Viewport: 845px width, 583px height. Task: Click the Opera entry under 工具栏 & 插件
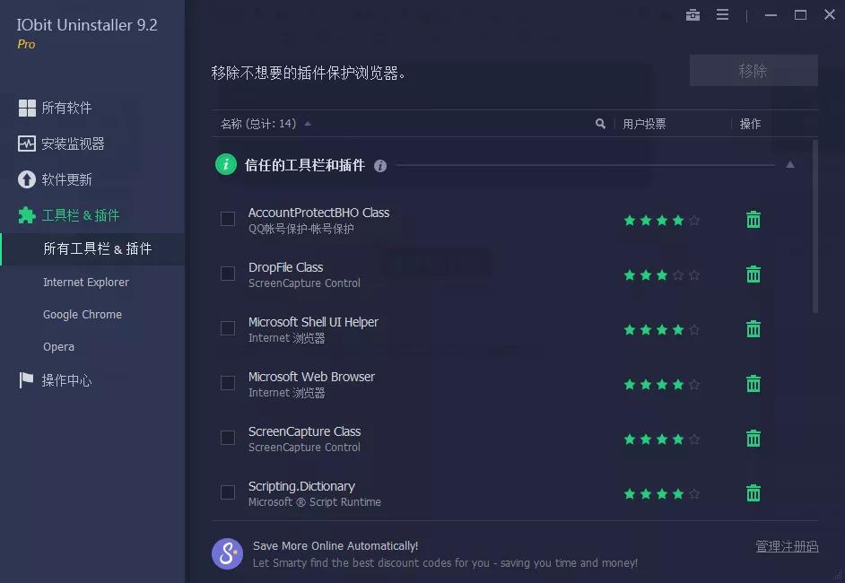click(58, 346)
